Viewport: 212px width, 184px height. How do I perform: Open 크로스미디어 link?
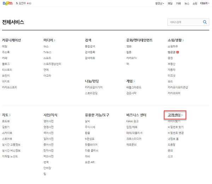tap(134, 139)
